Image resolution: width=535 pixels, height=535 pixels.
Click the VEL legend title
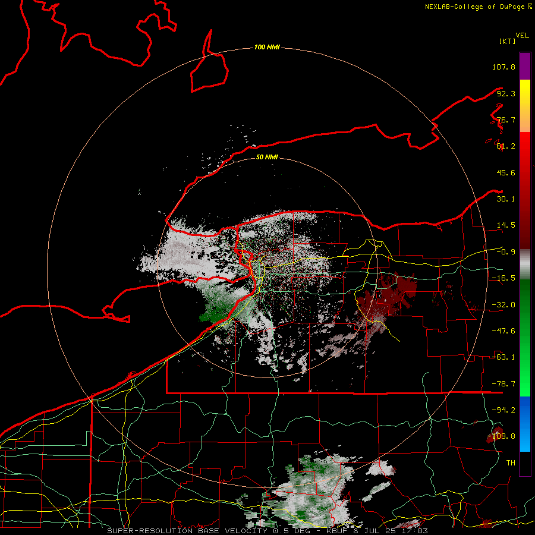(522, 35)
